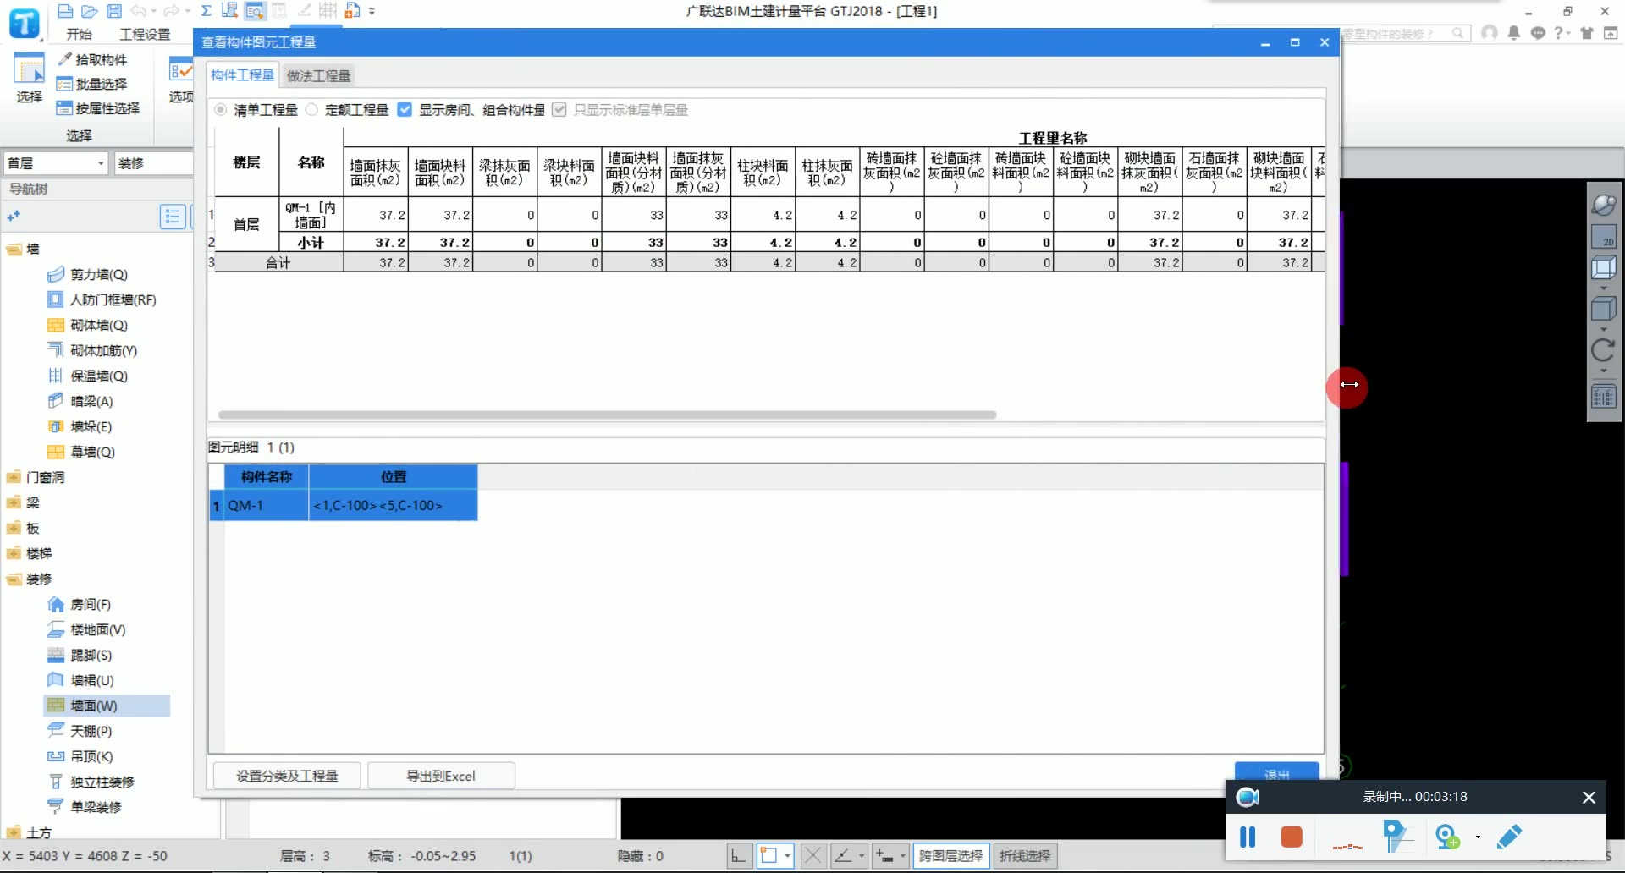Click the Redo arrow icon

pos(172,11)
